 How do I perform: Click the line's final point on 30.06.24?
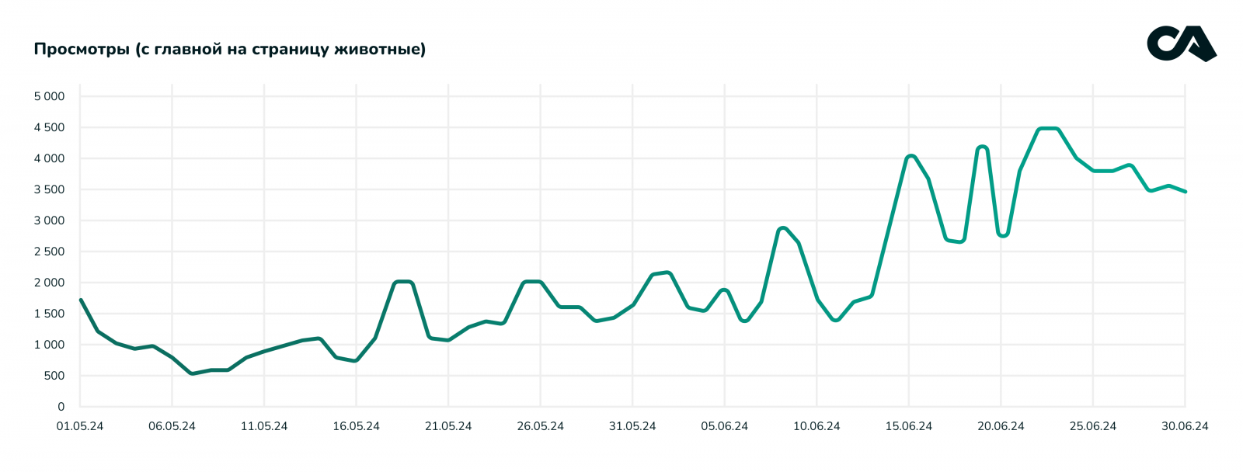(1185, 191)
